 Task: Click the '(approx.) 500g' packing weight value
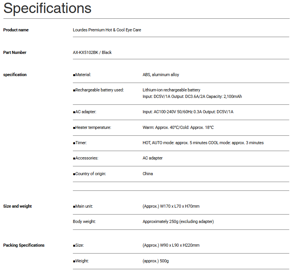[156, 261]
